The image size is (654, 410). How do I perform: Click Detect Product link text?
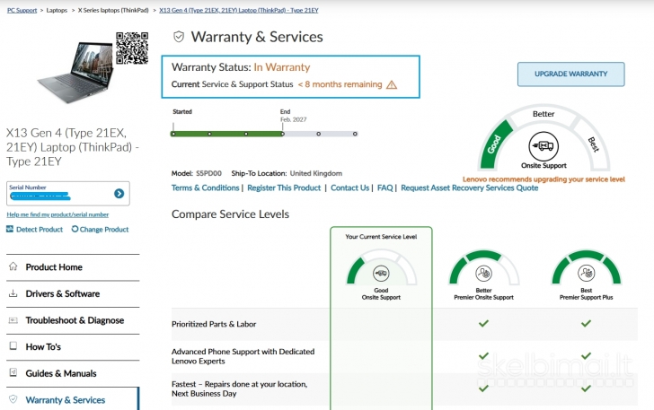point(40,229)
